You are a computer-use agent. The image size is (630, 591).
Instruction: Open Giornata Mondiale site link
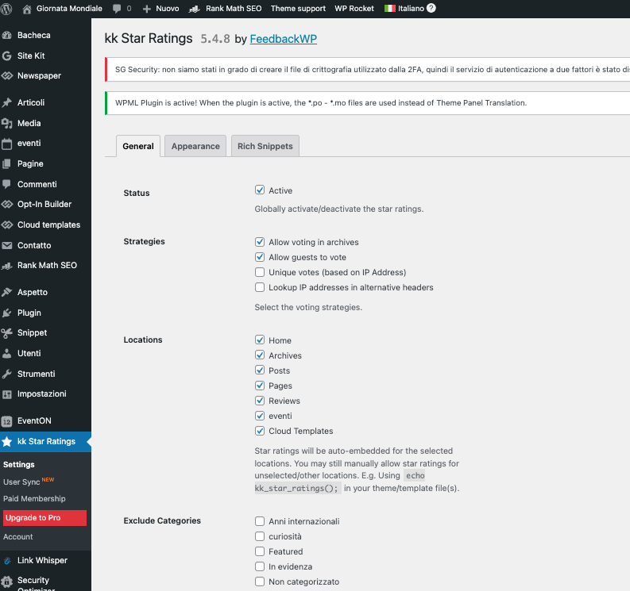69,9
